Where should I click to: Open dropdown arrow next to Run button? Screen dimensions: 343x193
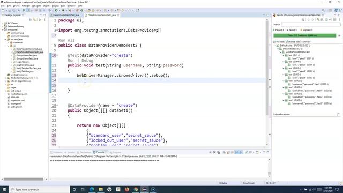59,10
